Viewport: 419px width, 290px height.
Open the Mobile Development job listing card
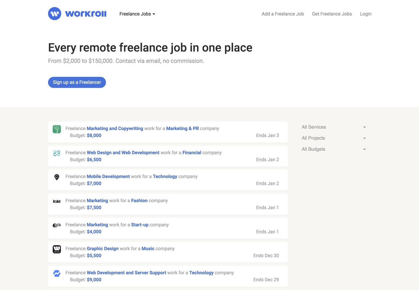108,176
